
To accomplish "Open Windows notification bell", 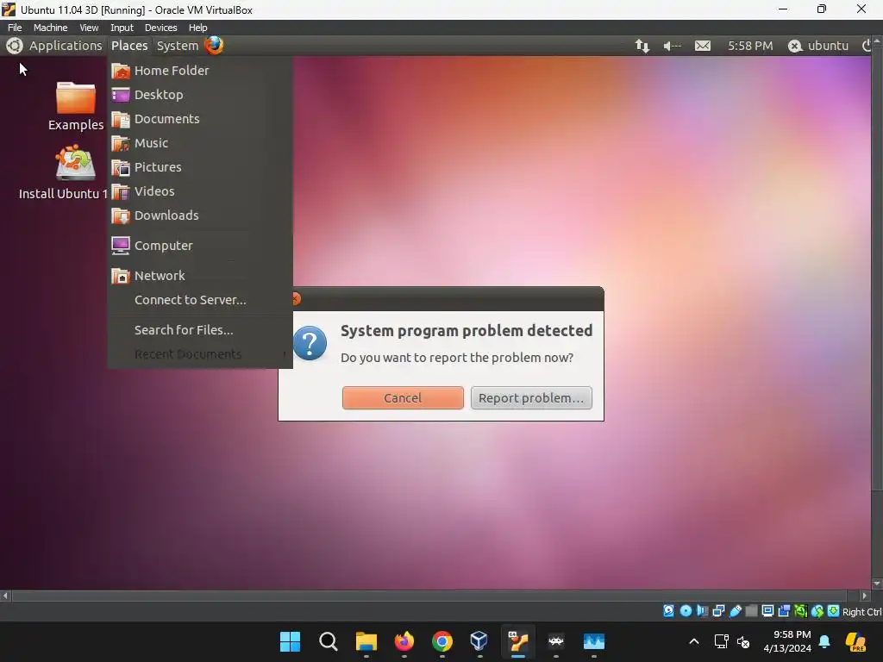I will coord(824,641).
